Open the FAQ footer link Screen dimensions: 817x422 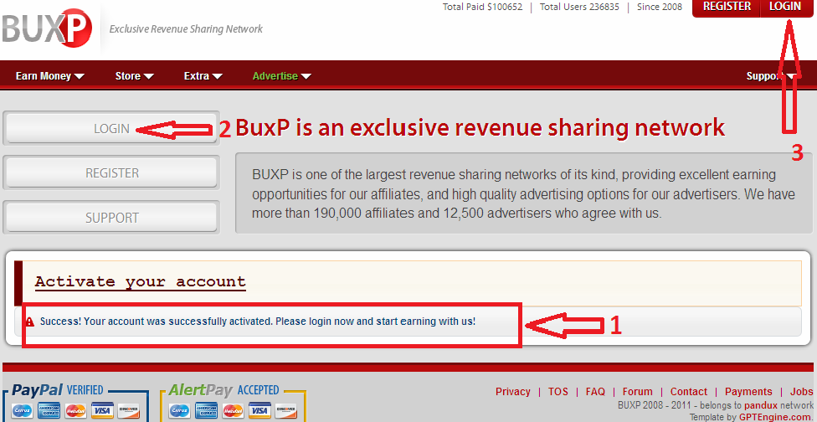point(595,392)
